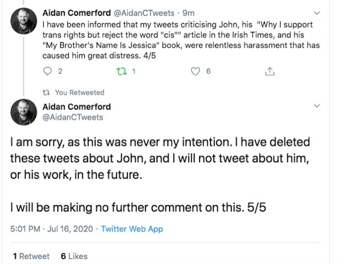The width and height of the screenshot is (344, 264).
Task: Click the bold Aidan Comerford name on the main tweet
Action: tap(77, 107)
